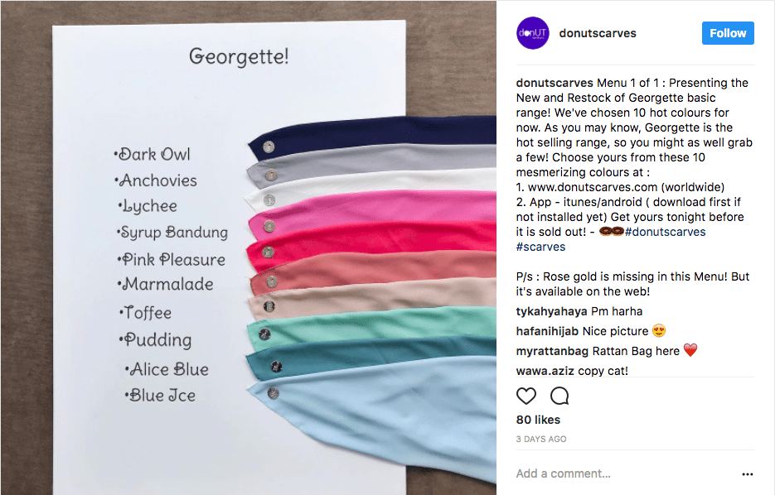Open the three-dot more options menu

point(748,473)
